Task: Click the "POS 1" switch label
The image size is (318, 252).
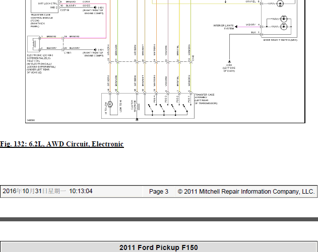Action: tap(189, 99)
